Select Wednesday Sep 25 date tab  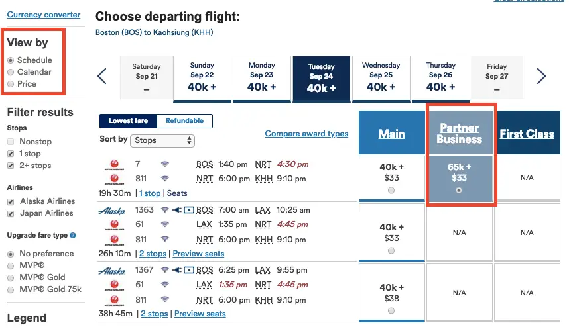pos(381,78)
